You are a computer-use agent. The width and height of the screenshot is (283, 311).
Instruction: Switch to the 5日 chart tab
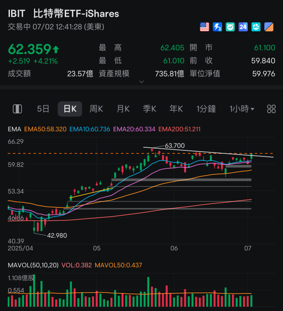(43, 109)
